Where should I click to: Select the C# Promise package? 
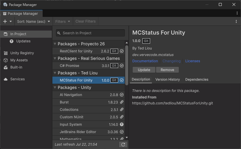click(x=89, y=66)
